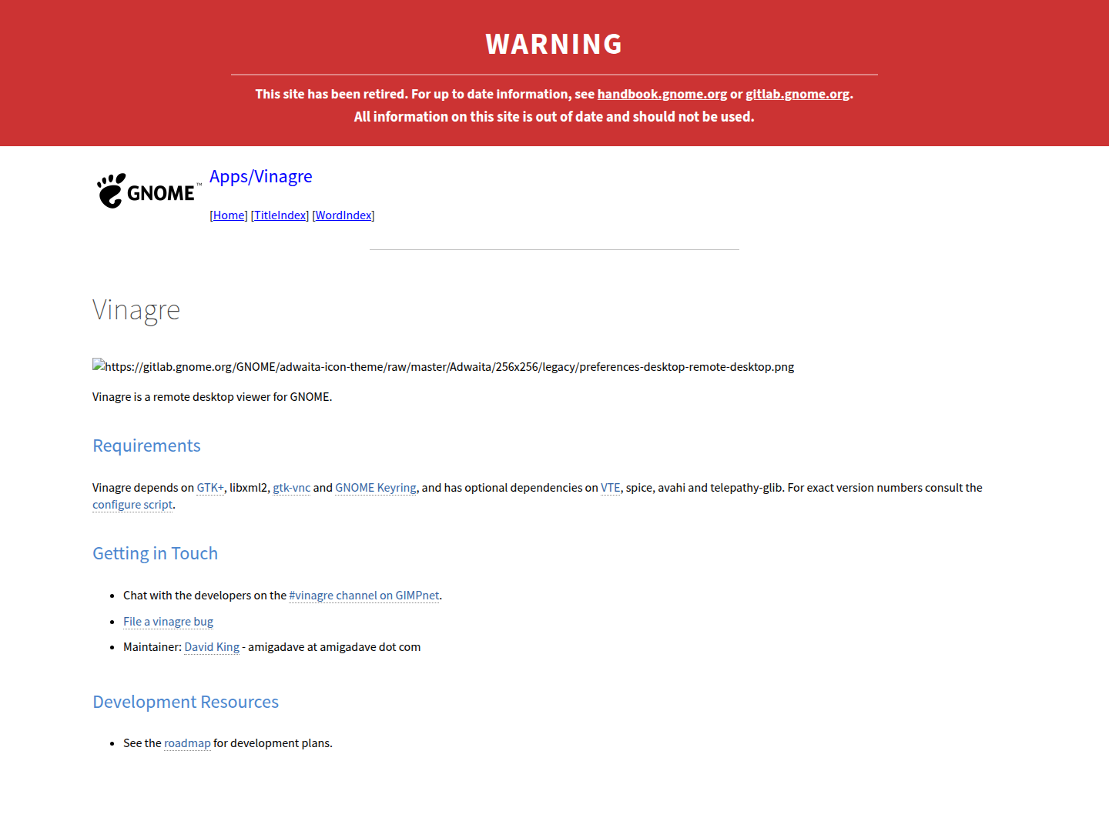Open the gitlab.gnome.org link
The height and width of the screenshot is (831, 1109).
(x=797, y=94)
